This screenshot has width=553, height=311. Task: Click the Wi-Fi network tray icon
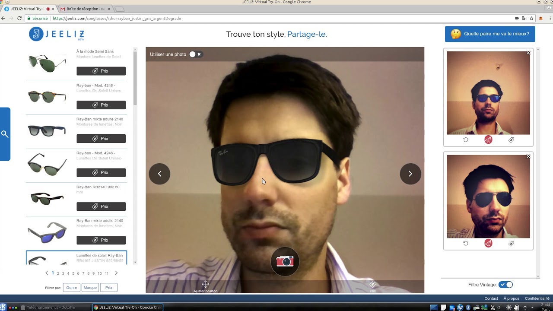click(x=526, y=308)
